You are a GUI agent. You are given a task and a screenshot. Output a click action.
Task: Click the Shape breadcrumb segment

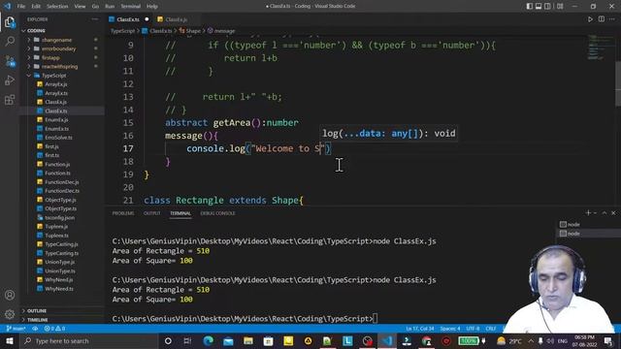tap(193, 30)
